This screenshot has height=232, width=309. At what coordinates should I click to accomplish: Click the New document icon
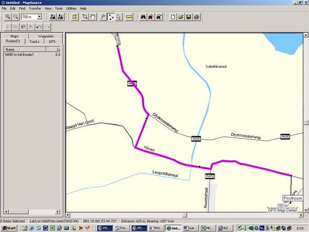173,17
